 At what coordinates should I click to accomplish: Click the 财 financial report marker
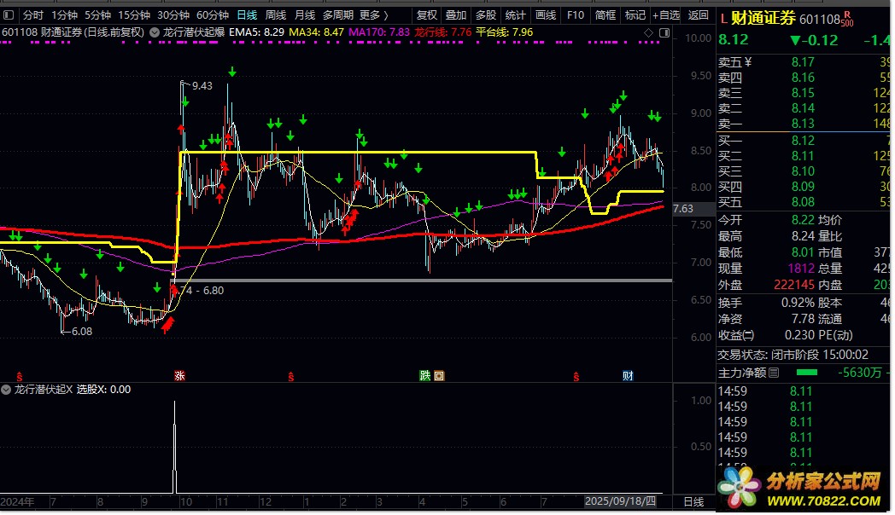click(x=628, y=376)
